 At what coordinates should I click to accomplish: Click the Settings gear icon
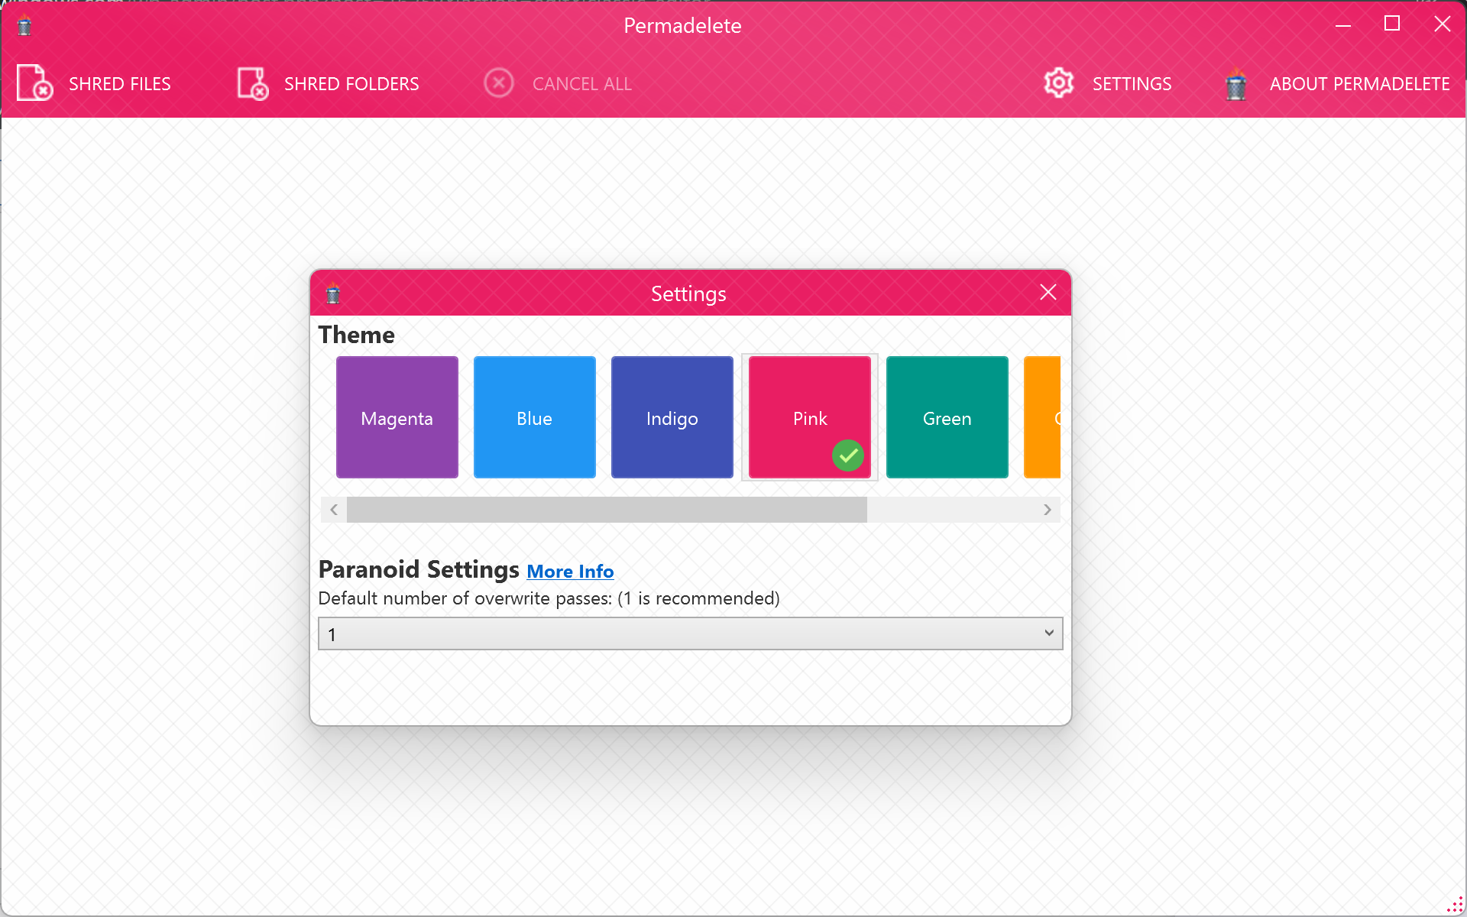tap(1059, 83)
